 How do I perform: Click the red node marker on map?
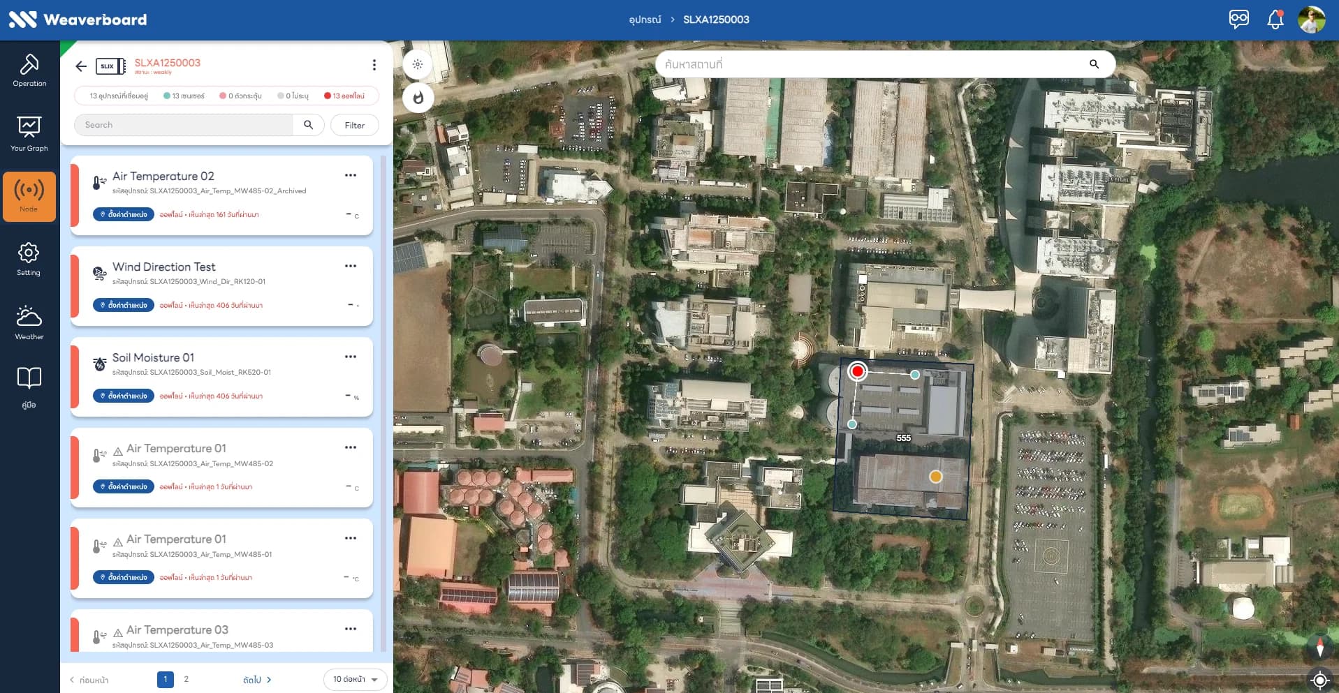pos(858,371)
